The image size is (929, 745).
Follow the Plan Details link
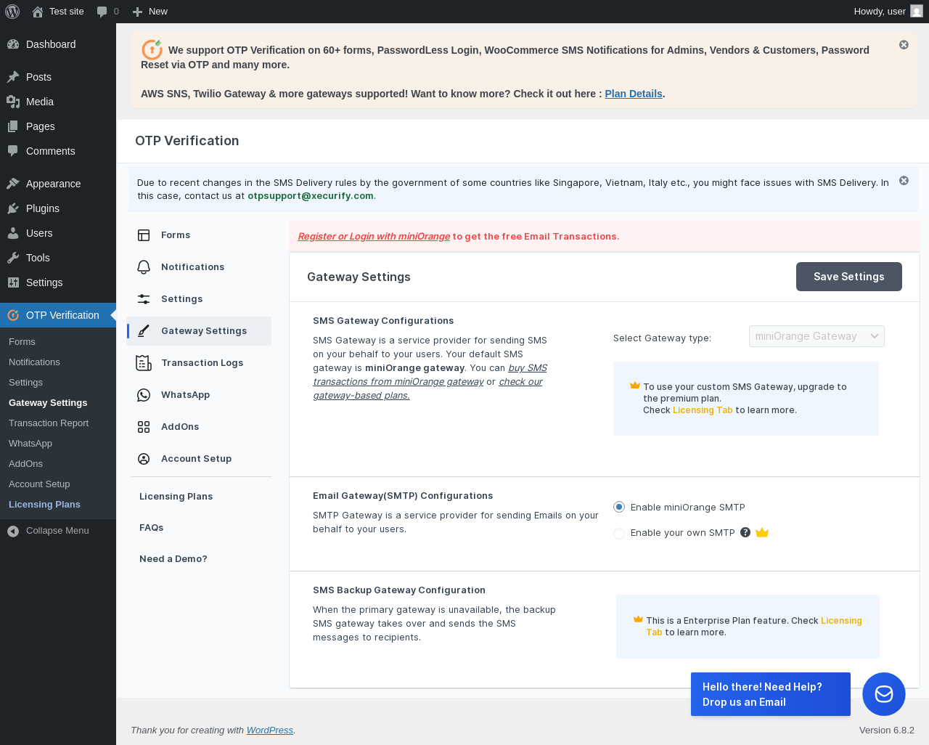pos(634,94)
